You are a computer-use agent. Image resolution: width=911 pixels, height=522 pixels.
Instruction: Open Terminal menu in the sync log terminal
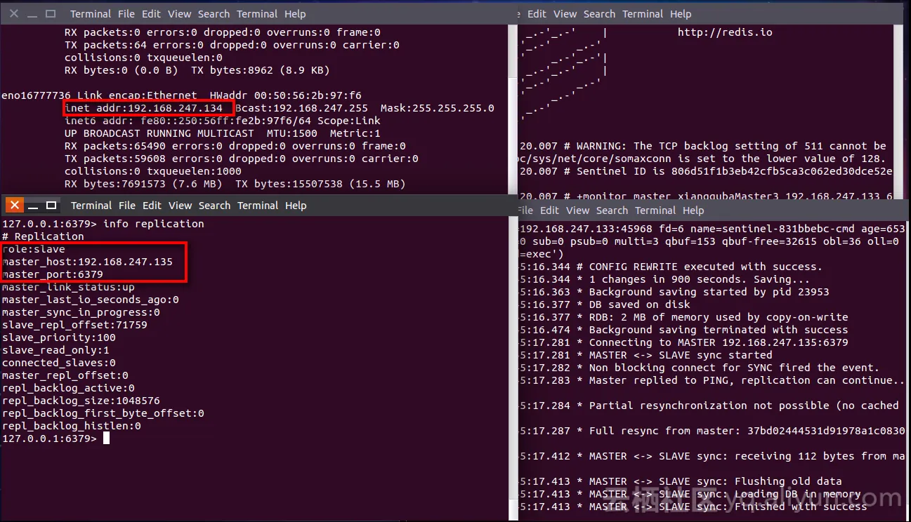[655, 210]
